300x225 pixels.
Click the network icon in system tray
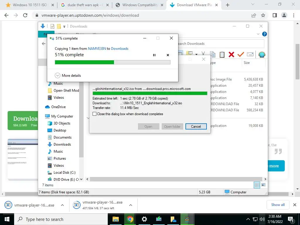255,219
